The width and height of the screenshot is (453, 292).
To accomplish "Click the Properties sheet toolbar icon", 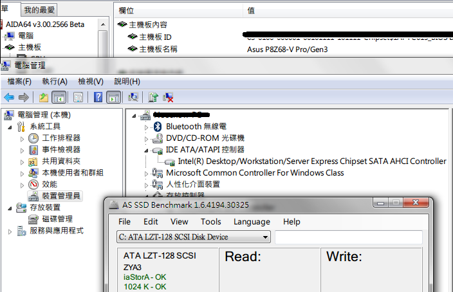I will 78,97.
